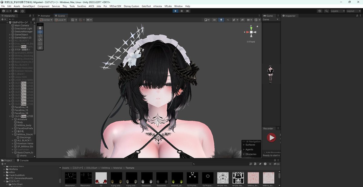Click the Material breadcrumb in the Project path

click(118, 168)
